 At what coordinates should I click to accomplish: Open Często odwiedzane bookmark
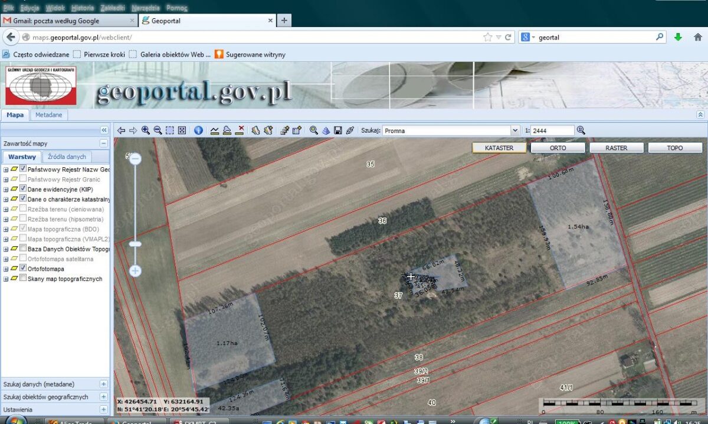[x=36, y=54]
